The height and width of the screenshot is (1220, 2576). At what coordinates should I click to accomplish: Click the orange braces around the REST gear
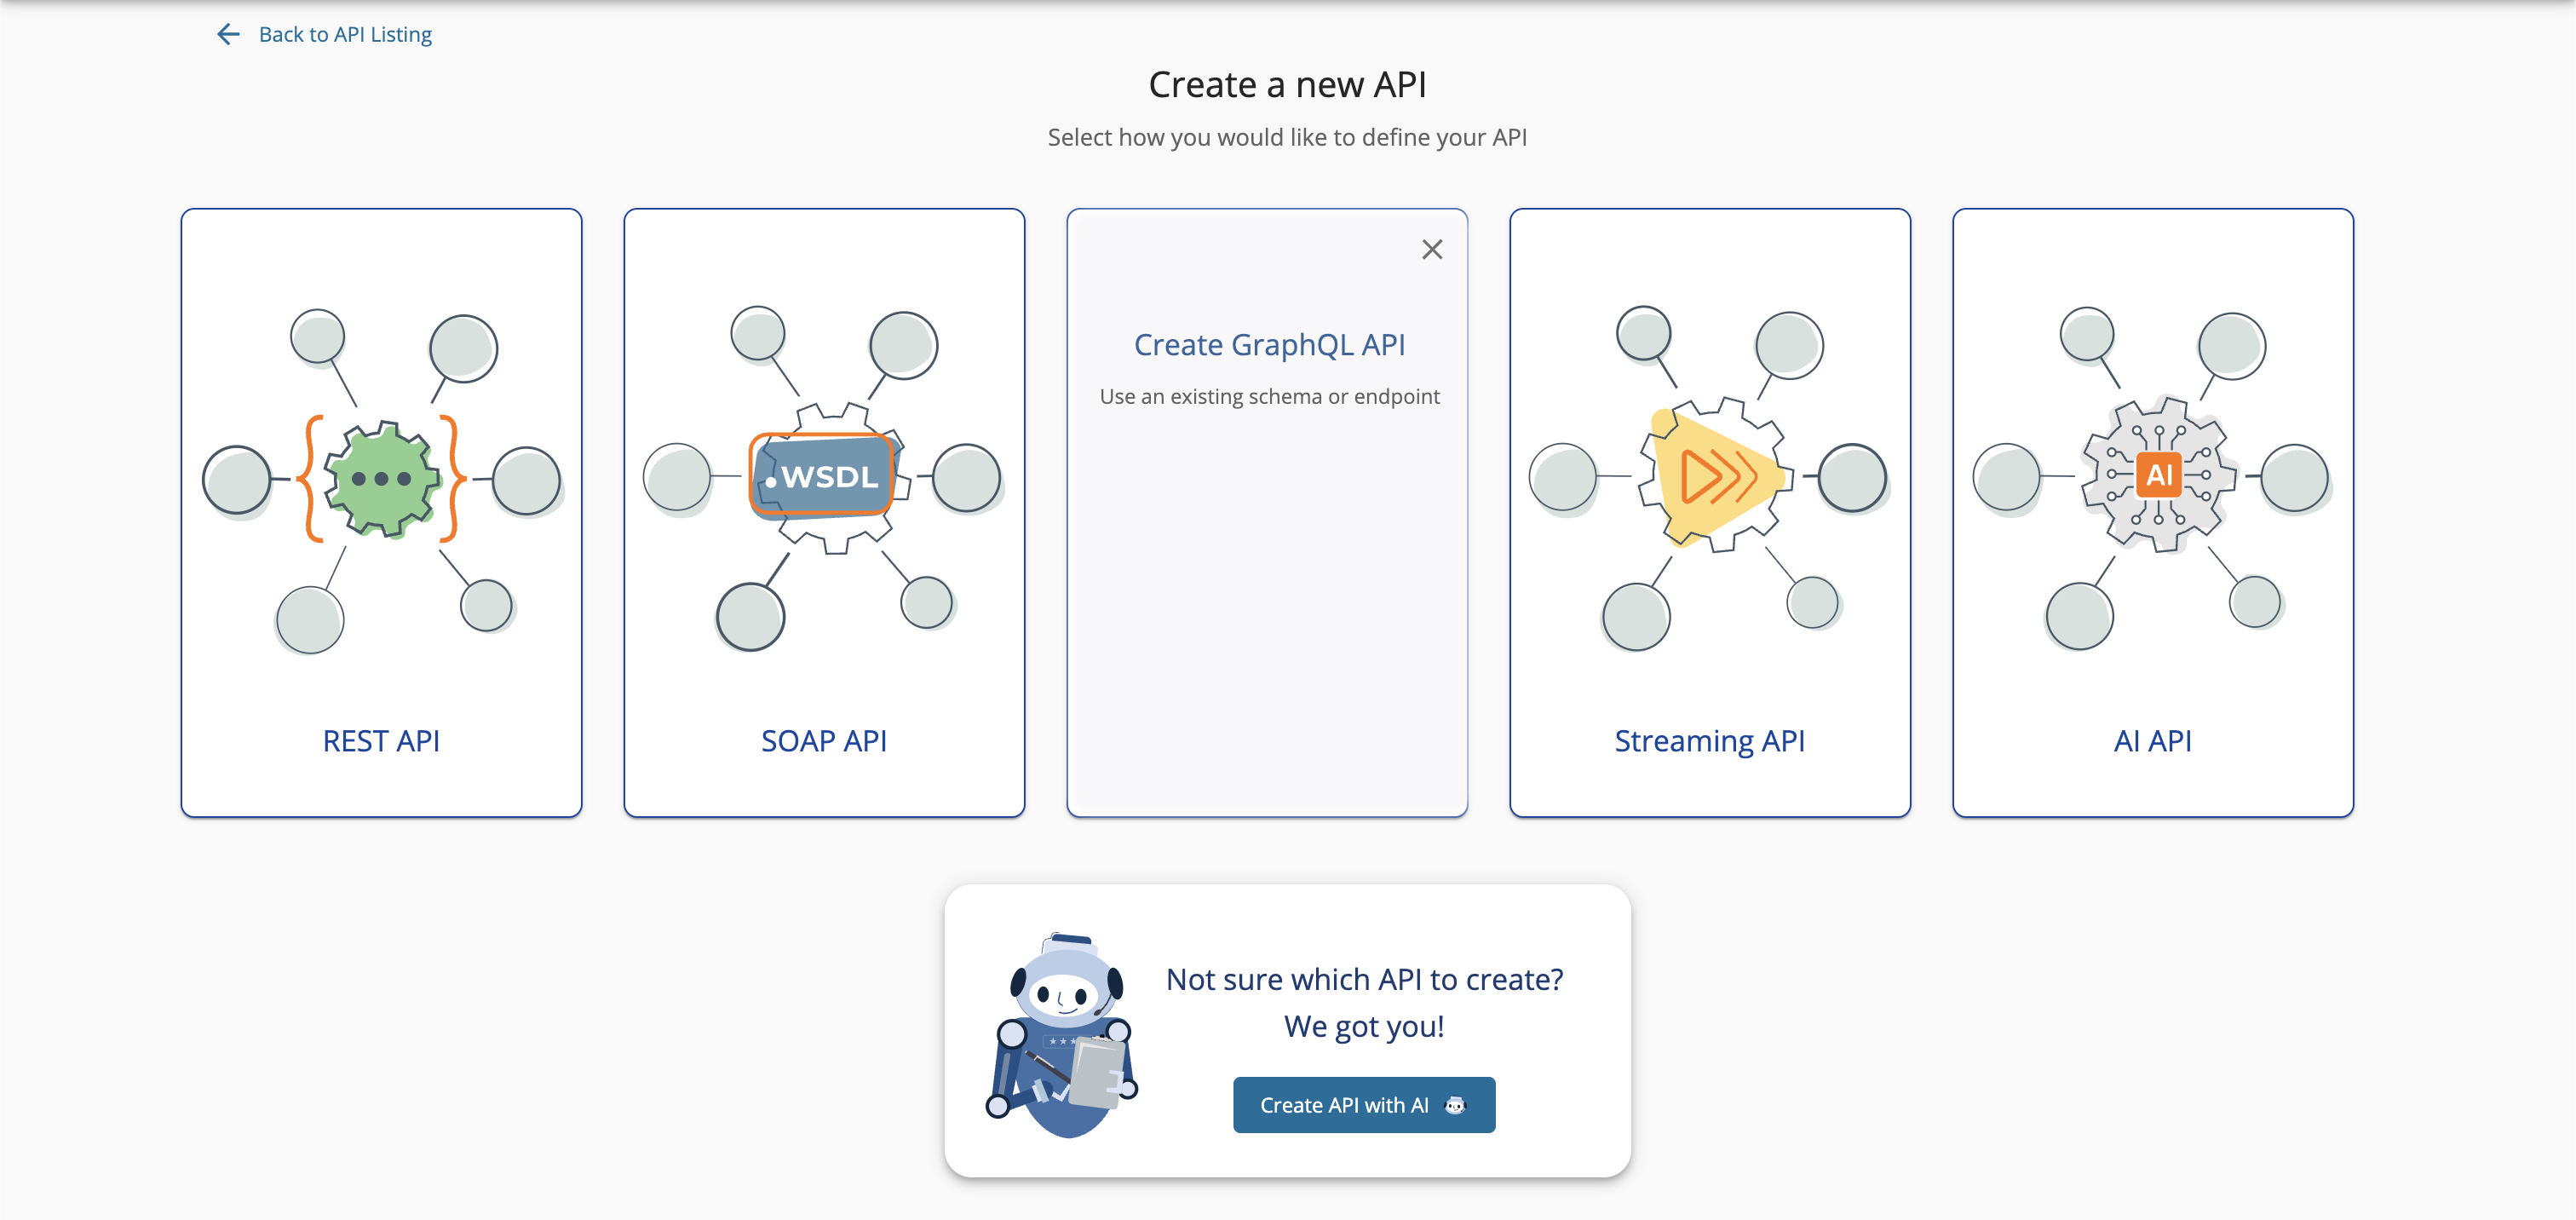[310, 478]
